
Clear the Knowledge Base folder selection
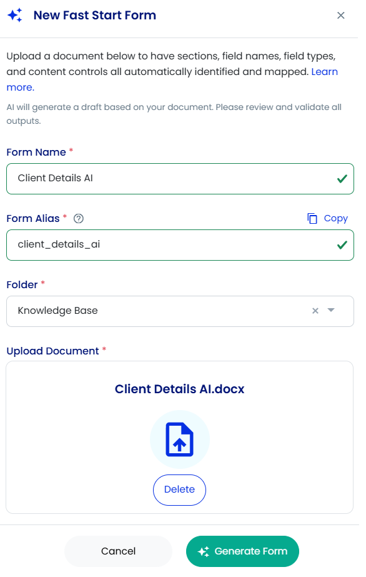click(x=315, y=311)
